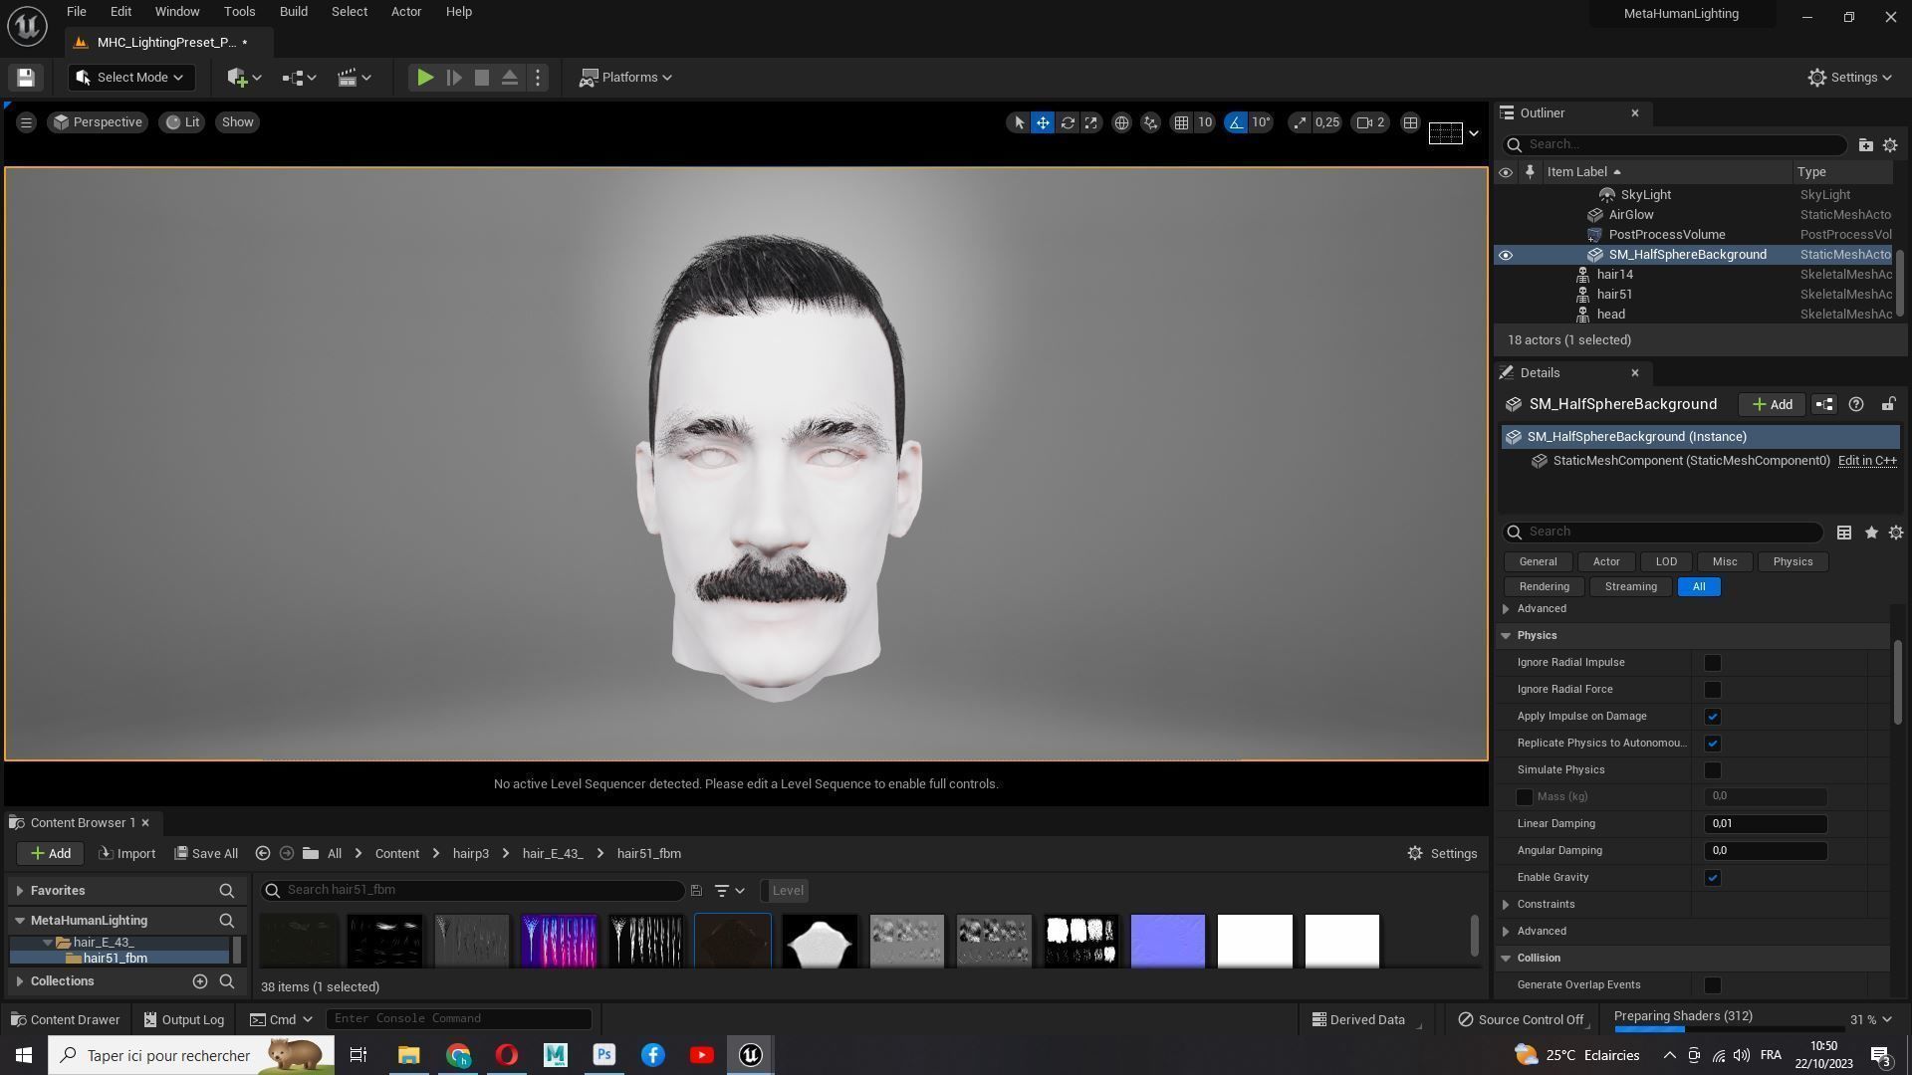Select hair51 skeletal mesh in Outliner
Viewport: 1912px width, 1075px height.
point(1614,295)
